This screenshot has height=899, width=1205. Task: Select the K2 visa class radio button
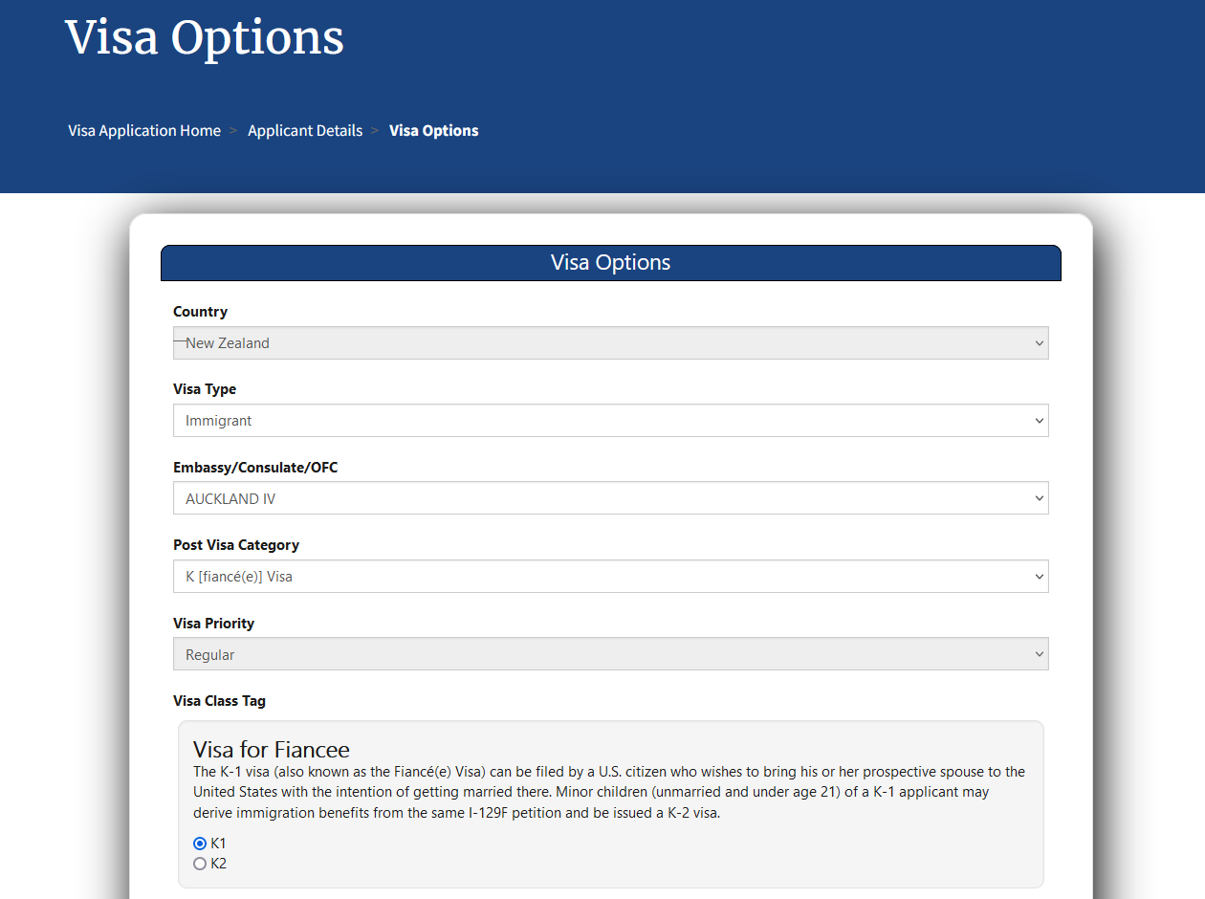(x=200, y=864)
